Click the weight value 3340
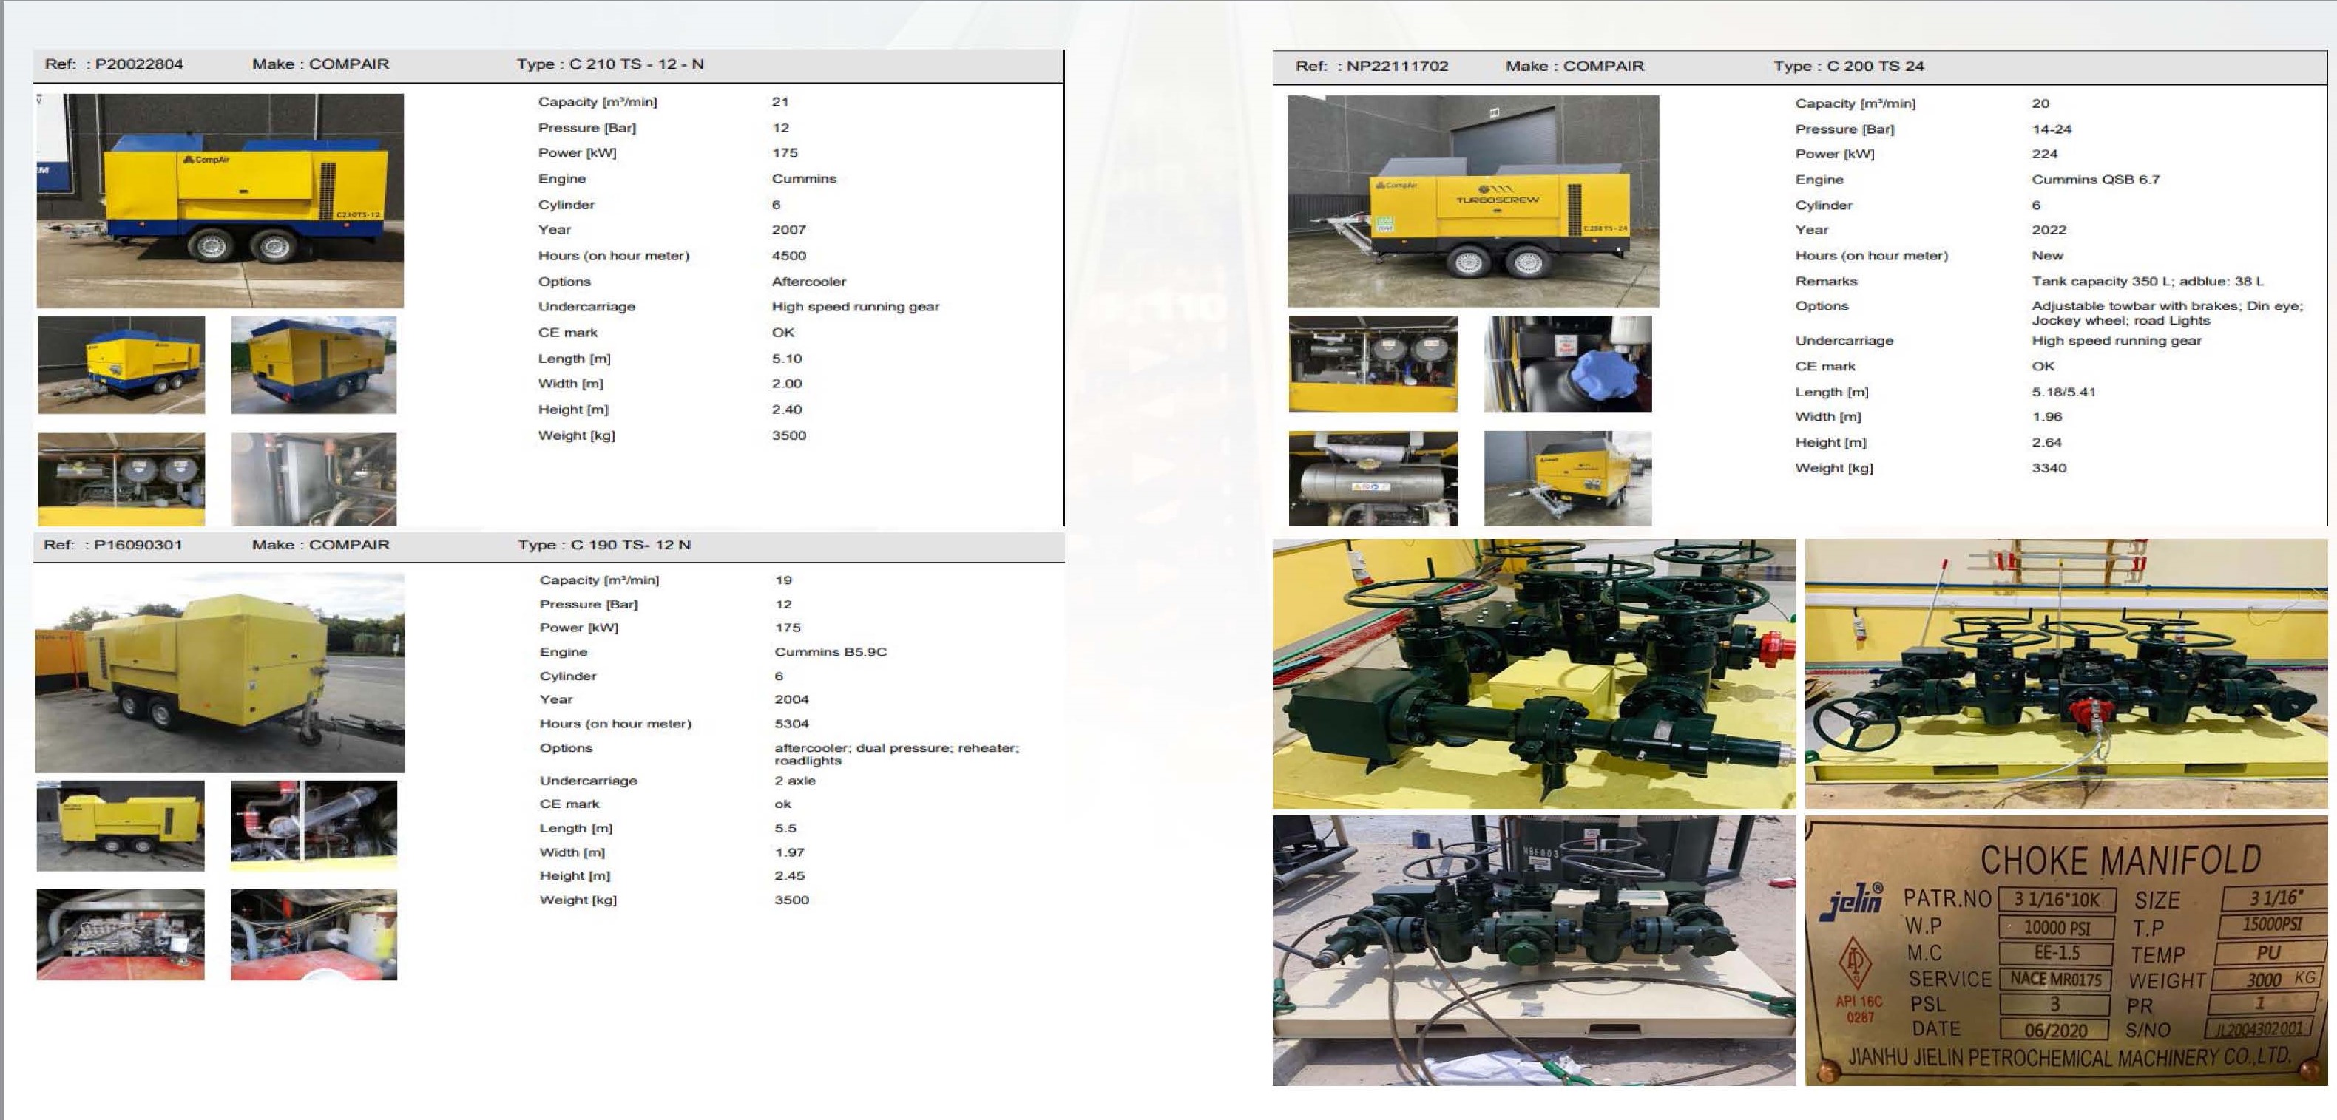The width and height of the screenshot is (2337, 1120). 2049,468
